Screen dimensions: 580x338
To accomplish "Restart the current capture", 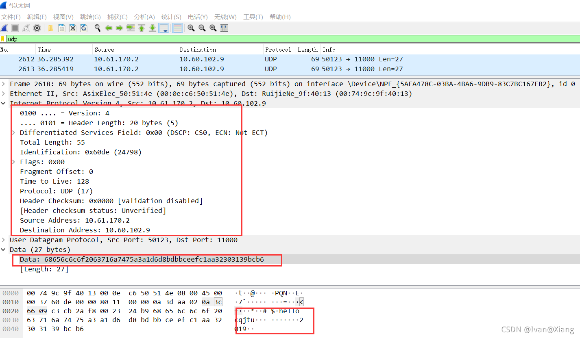I will (x=26, y=28).
